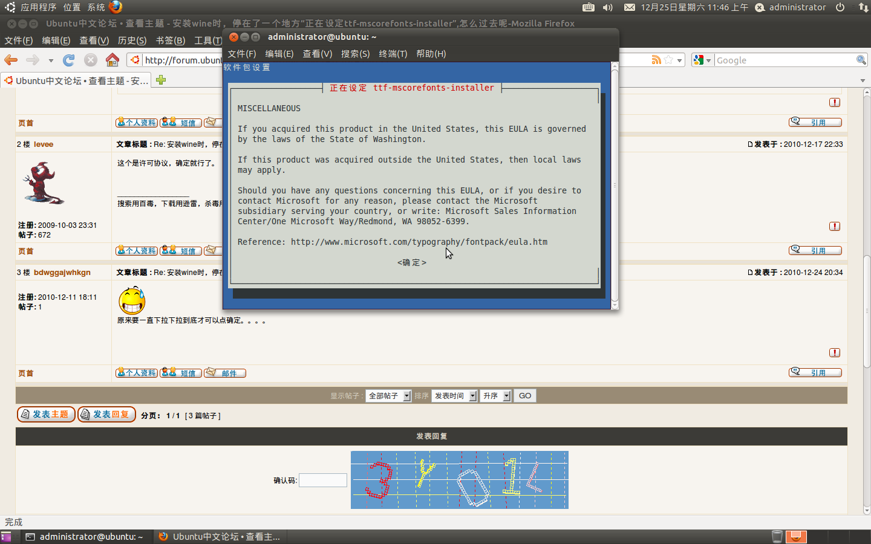Open terminal 帮助(H) menu
Viewport: 871px width, 544px height.
coord(431,54)
